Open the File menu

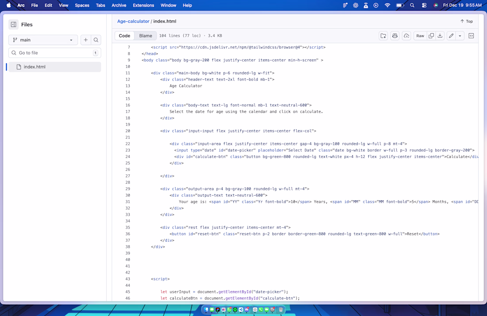point(35,5)
